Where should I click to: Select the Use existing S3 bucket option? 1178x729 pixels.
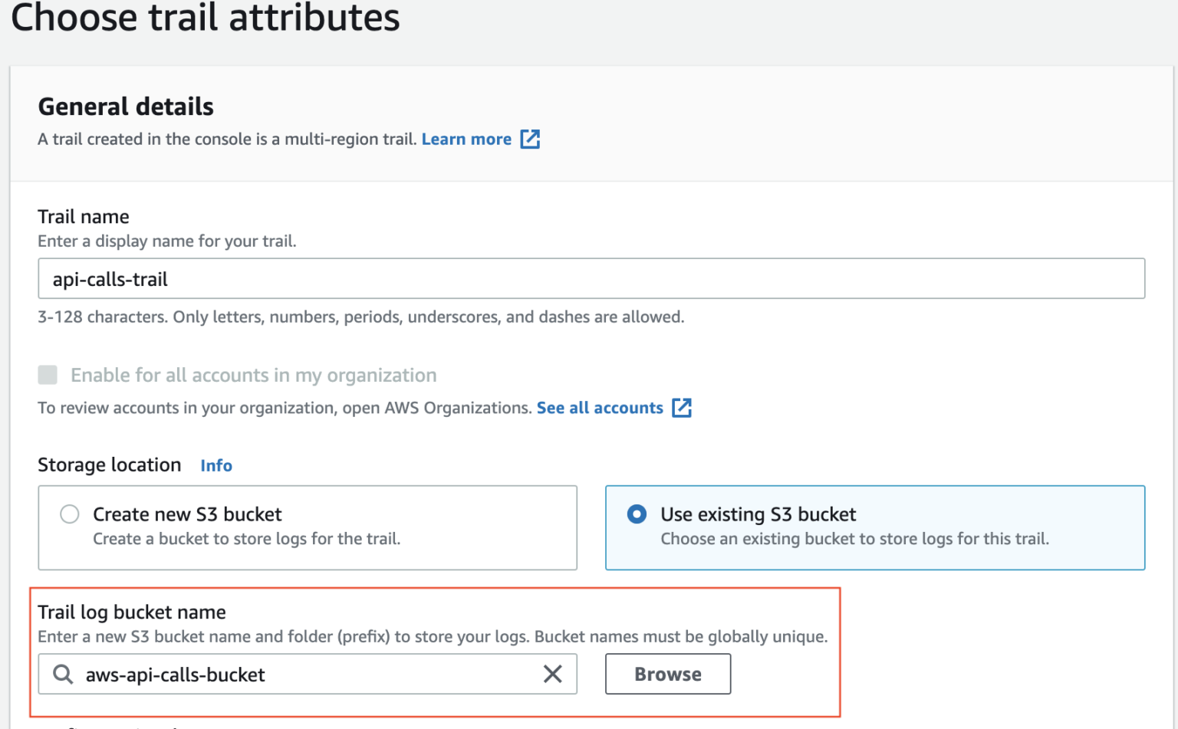click(x=637, y=514)
